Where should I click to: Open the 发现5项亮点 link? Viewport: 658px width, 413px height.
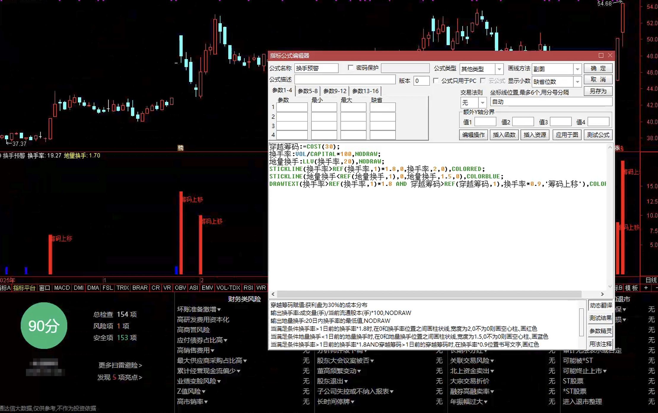(x=120, y=377)
